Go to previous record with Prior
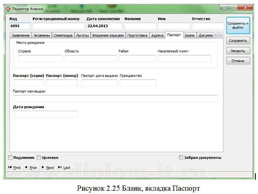 31,167
